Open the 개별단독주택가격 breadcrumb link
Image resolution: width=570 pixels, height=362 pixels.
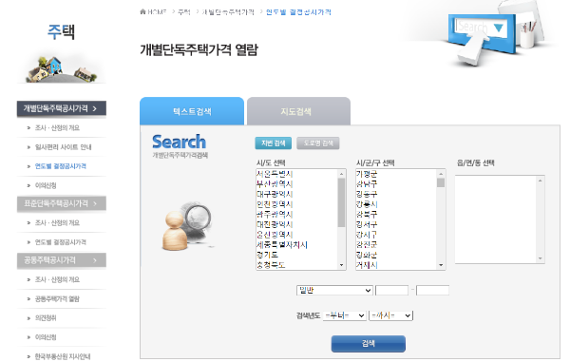coord(228,12)
